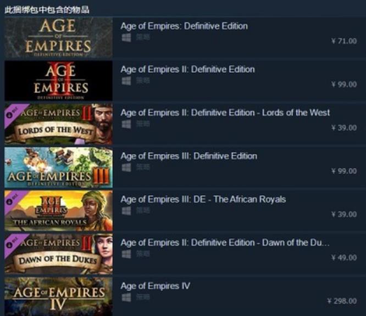Select Age of Empires III: Definitive Edition cover thumbnail
Viewport: 366px width, 316px height.
(58, 168)
